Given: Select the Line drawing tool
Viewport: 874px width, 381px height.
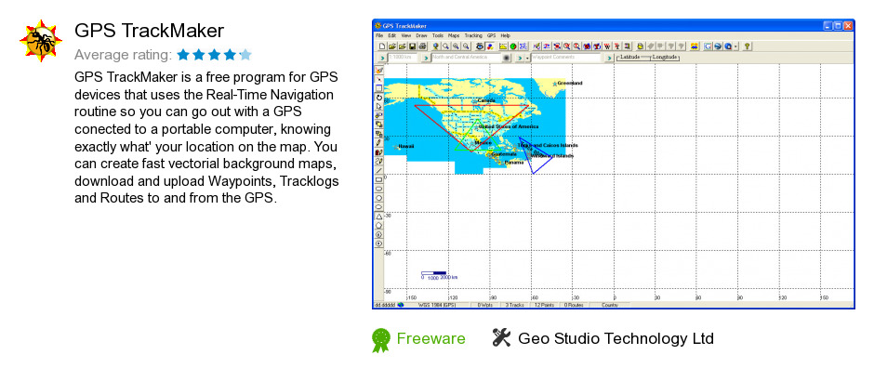Looking at the screenshot, I should (379, 170).
